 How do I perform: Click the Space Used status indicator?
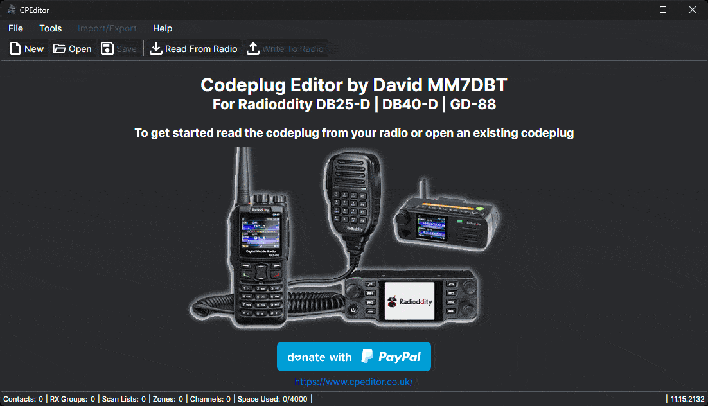click(x=272, y=399)
